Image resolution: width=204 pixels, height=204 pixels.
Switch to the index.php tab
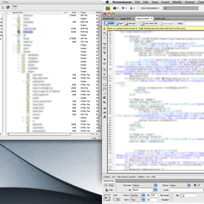click(x=161, y=18)
